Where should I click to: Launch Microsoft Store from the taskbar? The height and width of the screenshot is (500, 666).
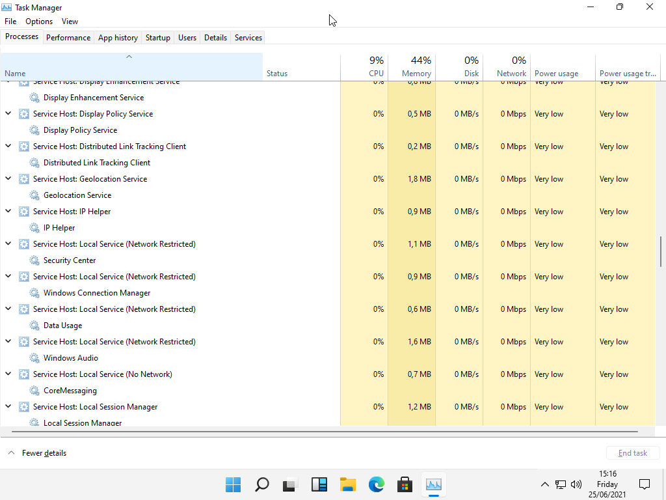click(x=405, y=484)
